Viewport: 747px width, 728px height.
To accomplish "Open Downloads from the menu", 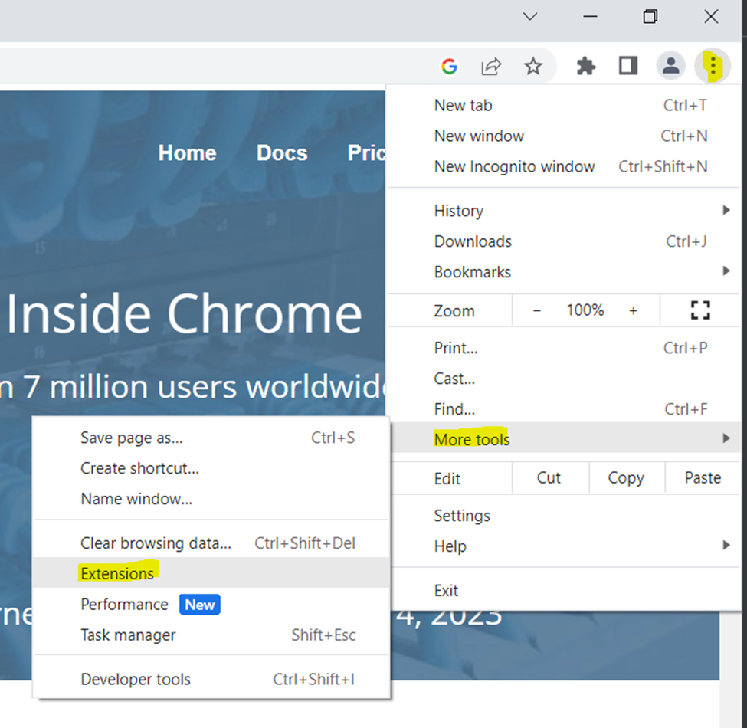I will (564, 241).
